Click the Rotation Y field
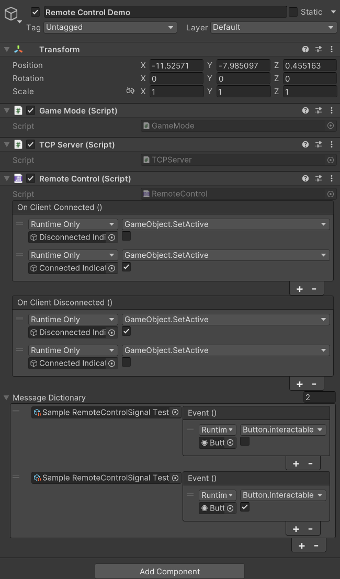The height and width of the screenshot is (579, 340). click(x=243, y=78)
